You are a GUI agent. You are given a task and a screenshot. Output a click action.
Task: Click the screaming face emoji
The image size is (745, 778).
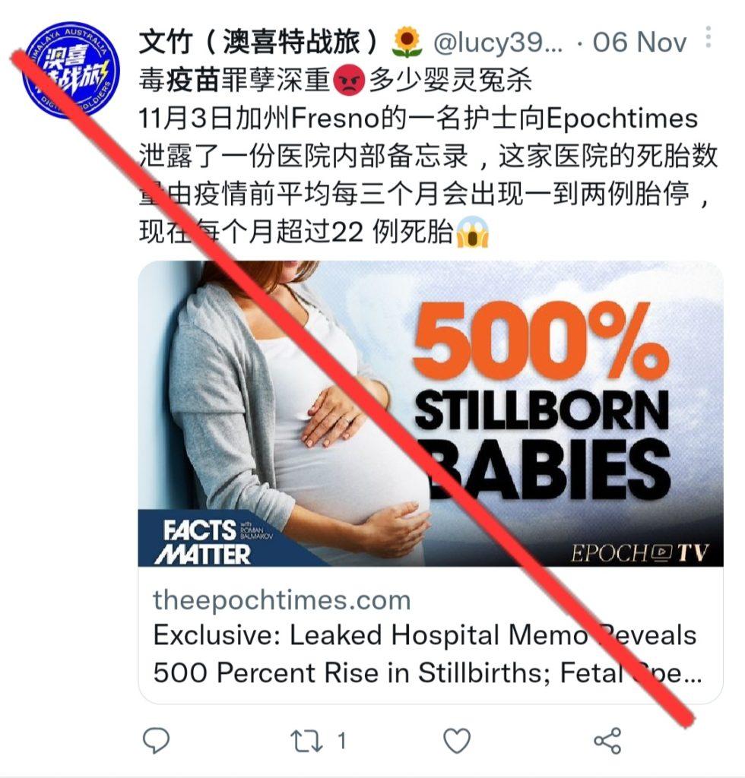473,232
